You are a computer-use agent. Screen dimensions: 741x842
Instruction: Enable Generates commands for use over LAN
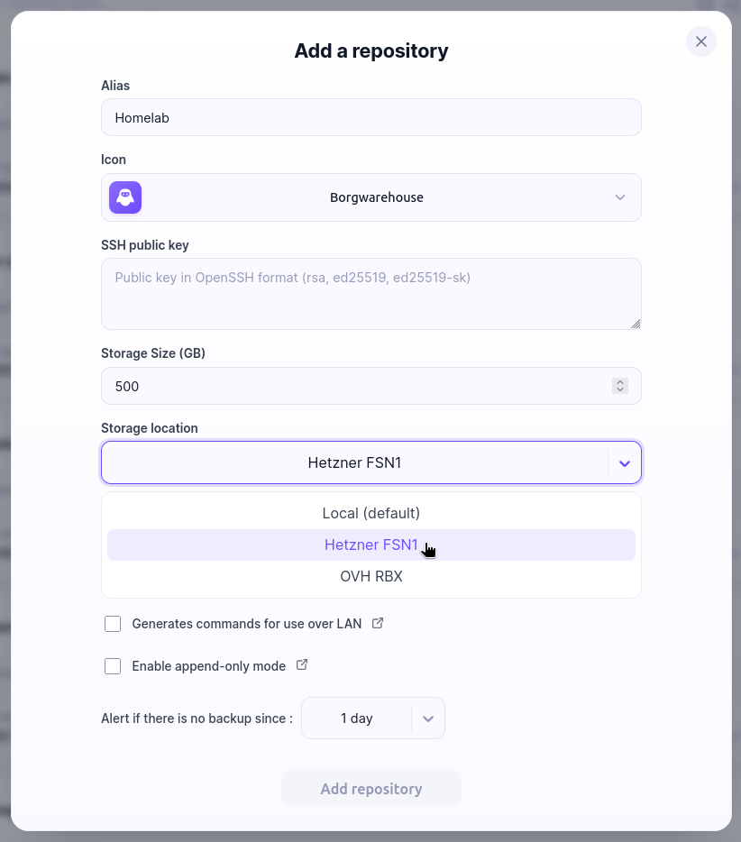113,624
